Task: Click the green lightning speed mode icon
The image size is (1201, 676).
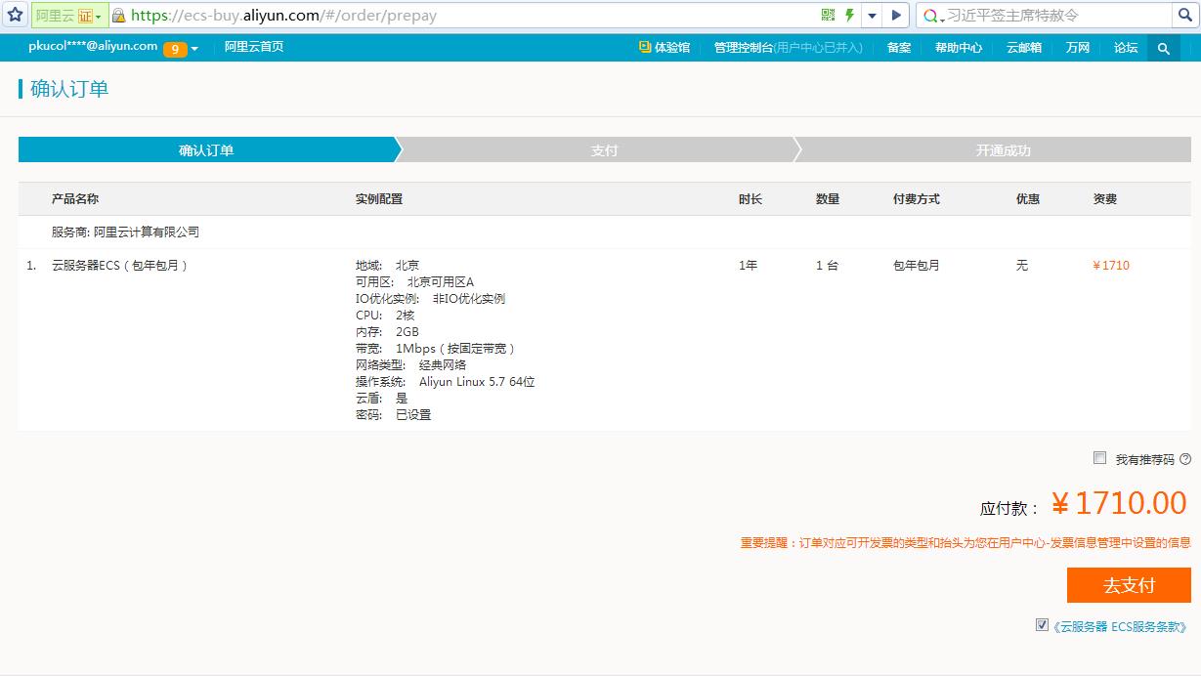Action: pyautogui.click(x=850, y=15)
